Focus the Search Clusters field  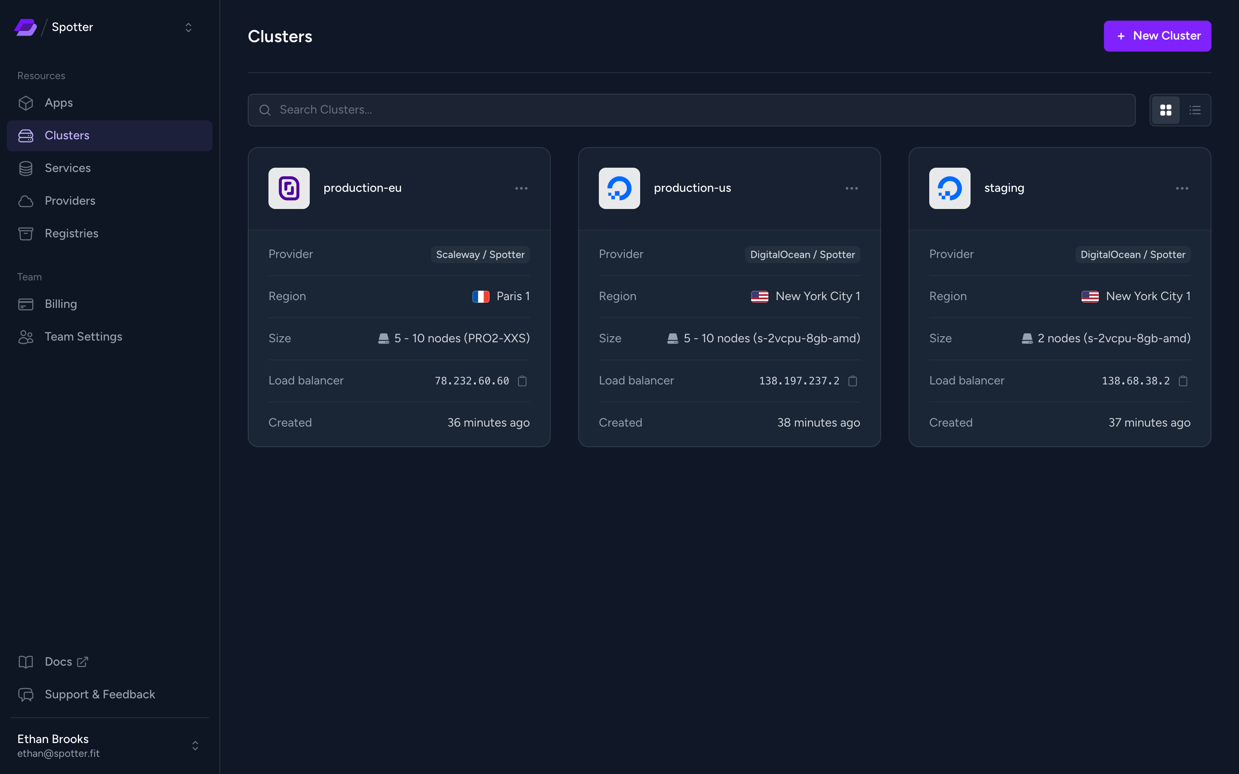click(x=691, y=110)
